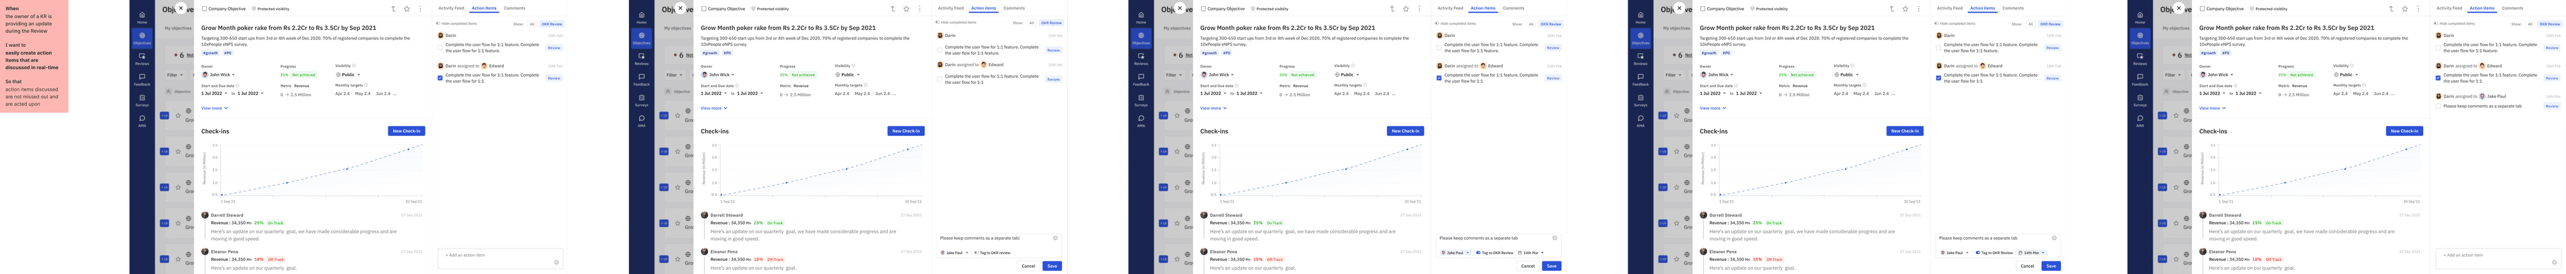Click New Check-in button in the first screen
The image size is (2566, 274).
pyautogui.click(x=405, y=131)
